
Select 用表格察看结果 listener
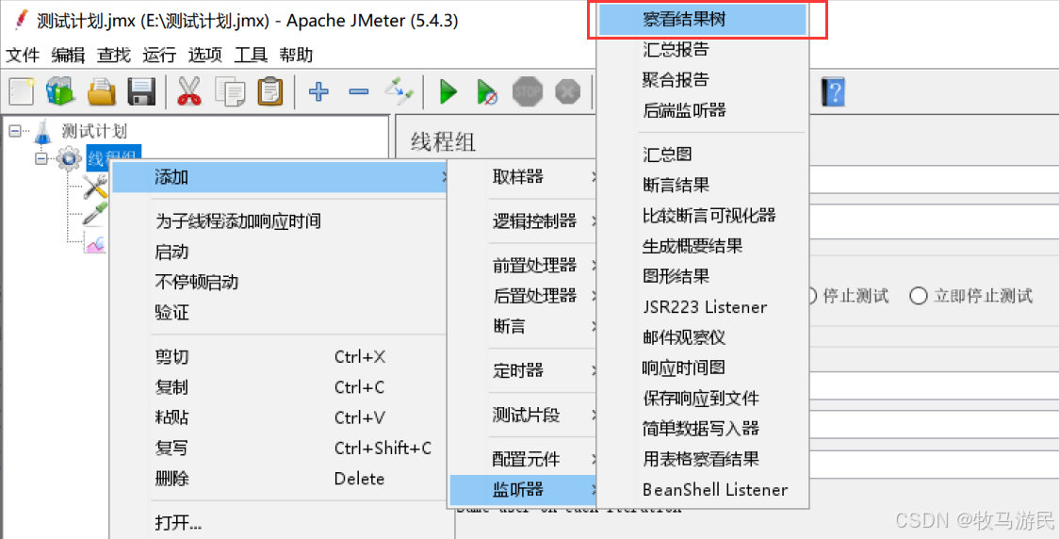[x=703, y=459]
